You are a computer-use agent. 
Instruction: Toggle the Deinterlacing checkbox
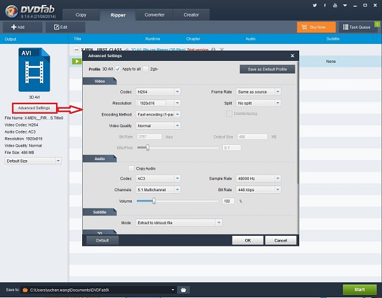(x=229, y=114)
